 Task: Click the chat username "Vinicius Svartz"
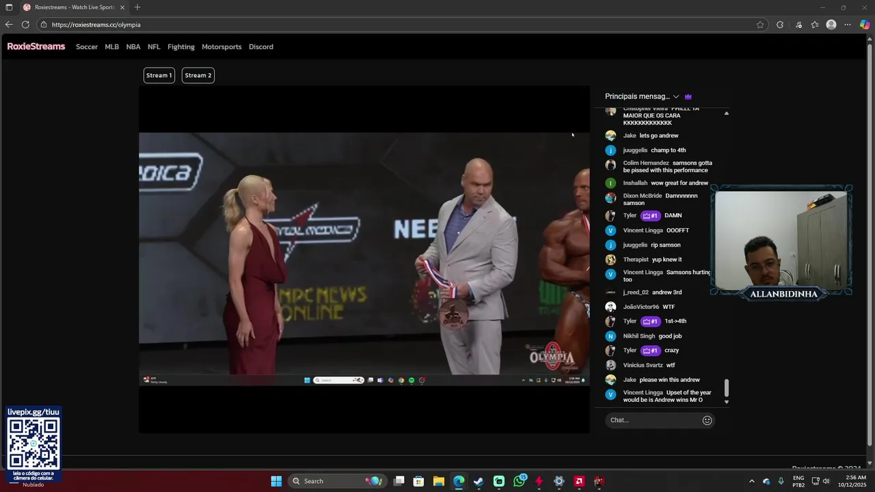click(643, 366)
